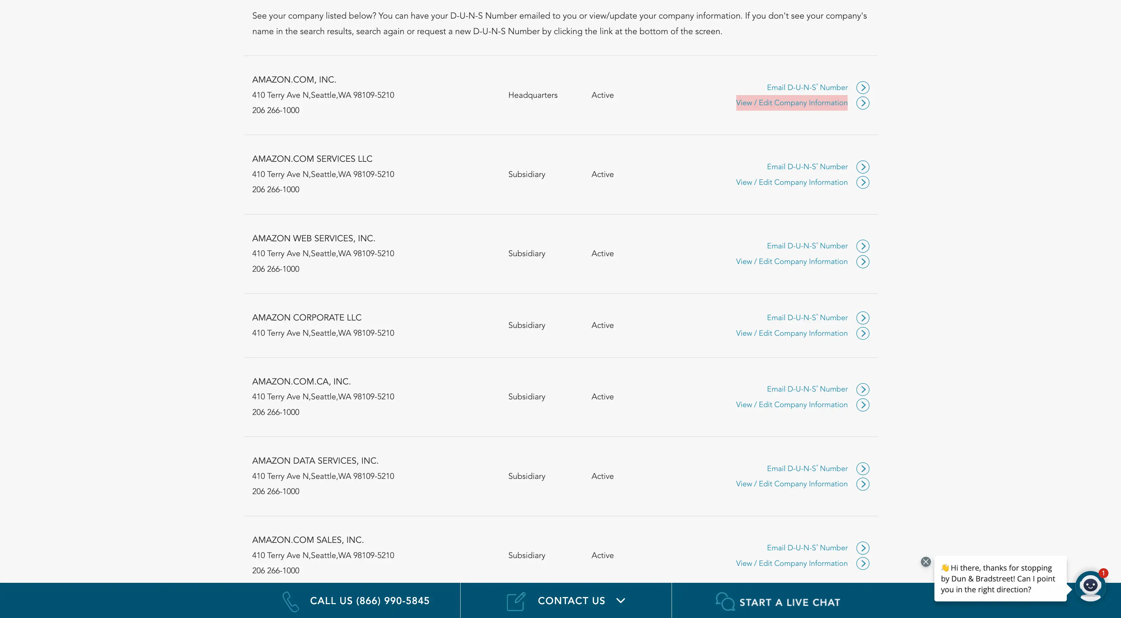
Task: Click the Contact Us pencil-note icon
Action: [x=516, y=601]
